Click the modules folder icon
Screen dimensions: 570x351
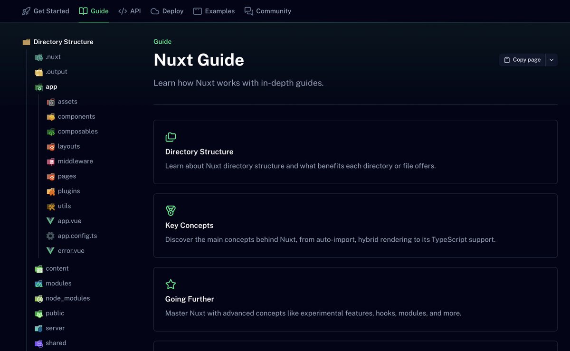[39, 284]
